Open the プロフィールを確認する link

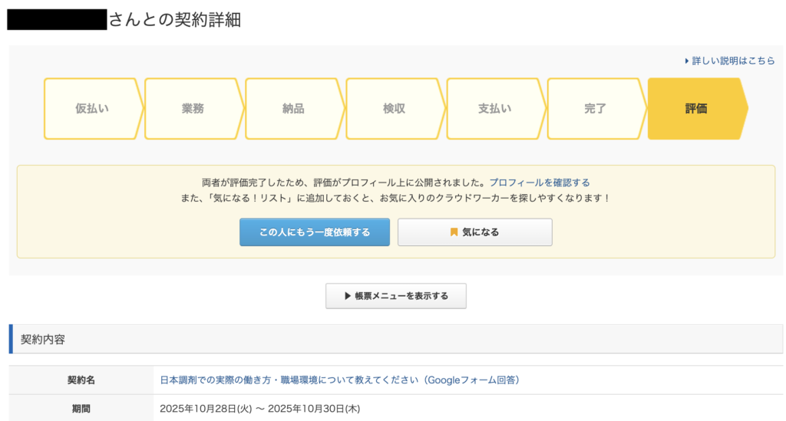pyautogui.click(x=540, y=183)
